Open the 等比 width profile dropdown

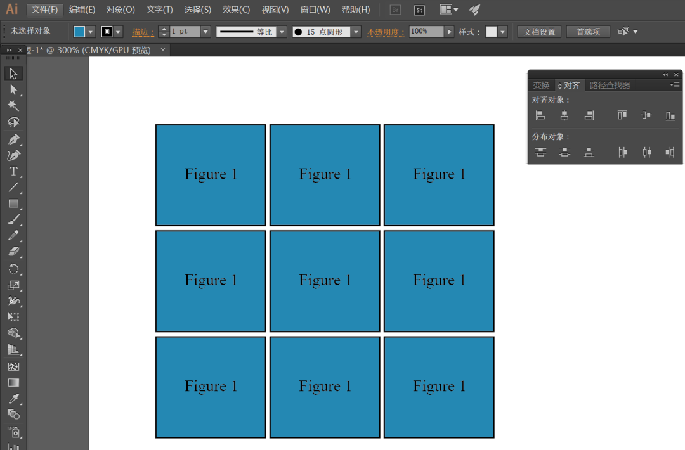pos(282,32)
